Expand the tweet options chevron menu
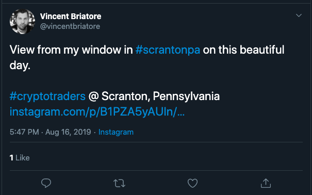312x195 pixels. click(x=299, y=15)
